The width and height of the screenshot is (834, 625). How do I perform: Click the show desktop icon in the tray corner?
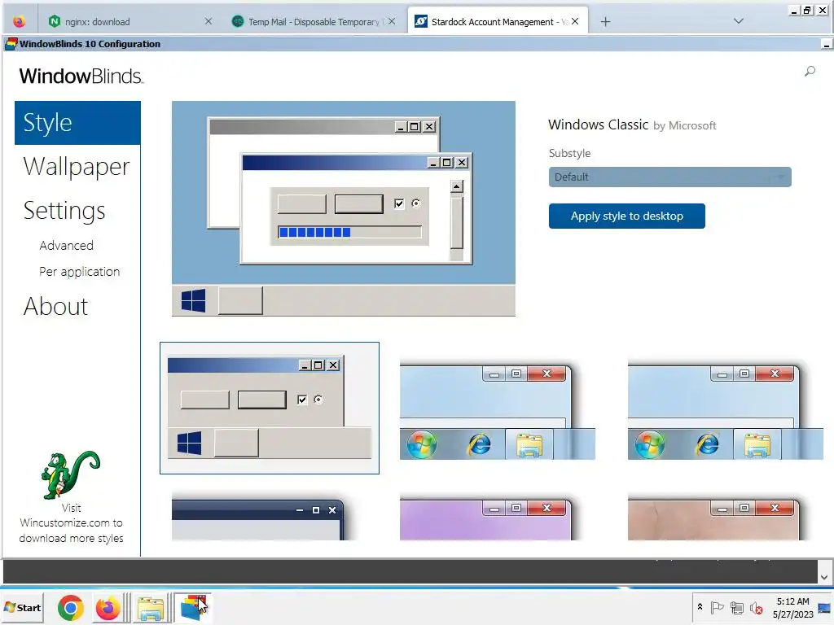(x=824, y=607)
